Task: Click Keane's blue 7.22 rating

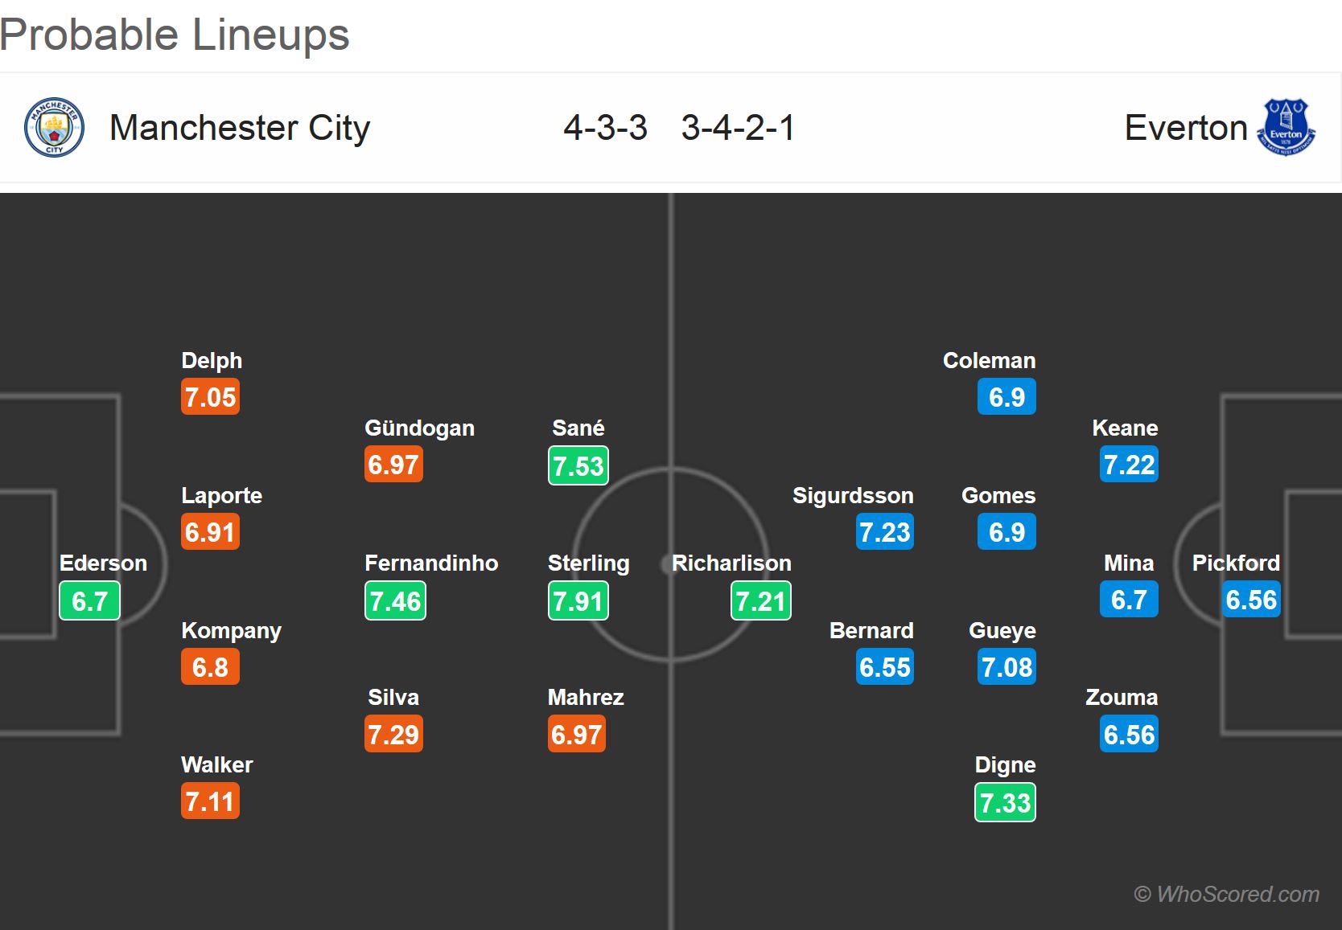Action: tap(1129, 465)
